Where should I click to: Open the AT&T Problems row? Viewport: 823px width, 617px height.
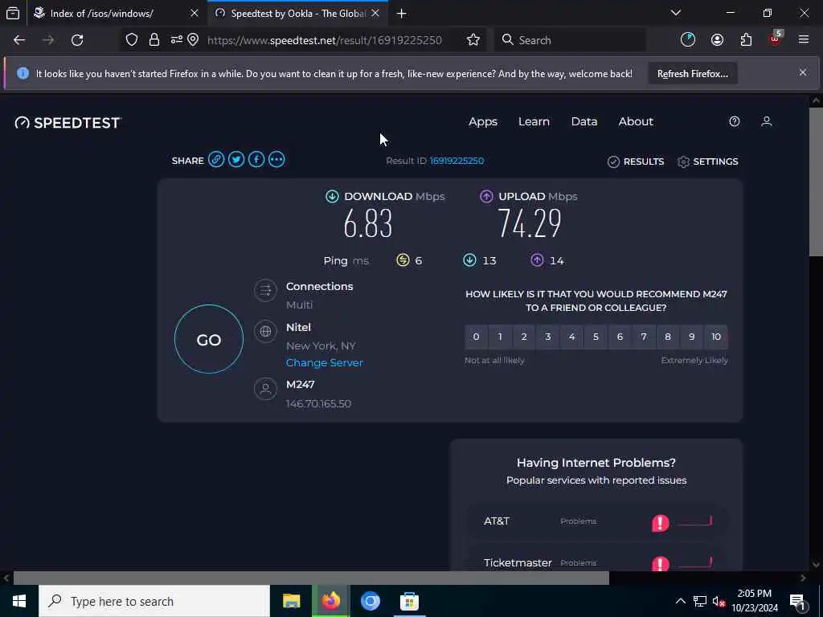click(597, 521)
